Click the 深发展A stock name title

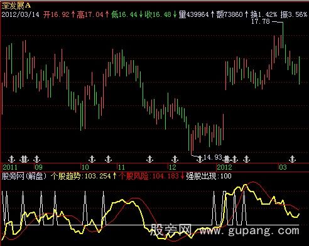(x=16, y=6)
